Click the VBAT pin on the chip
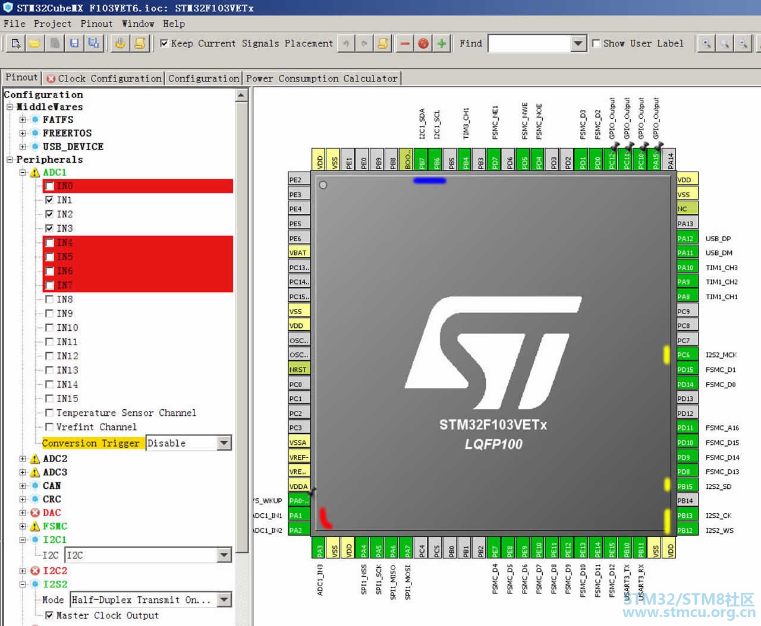761x626 pixels. (x=299, y=253)
